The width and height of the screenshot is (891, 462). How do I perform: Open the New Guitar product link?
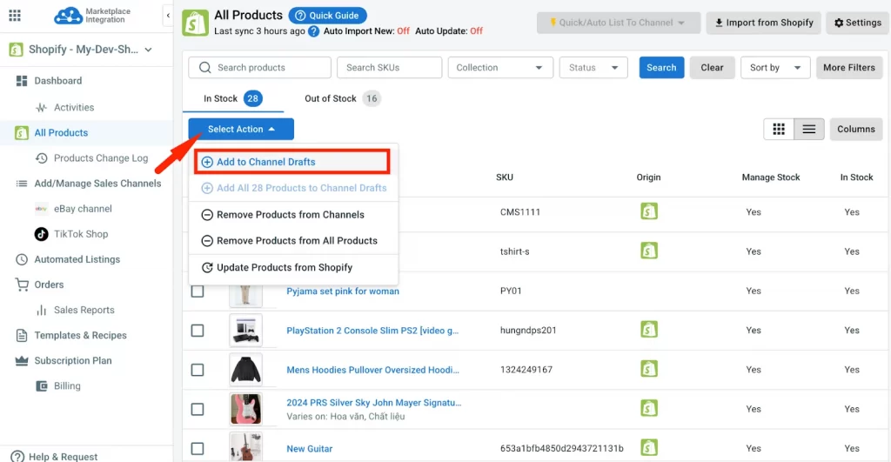(x=309, y=448)
